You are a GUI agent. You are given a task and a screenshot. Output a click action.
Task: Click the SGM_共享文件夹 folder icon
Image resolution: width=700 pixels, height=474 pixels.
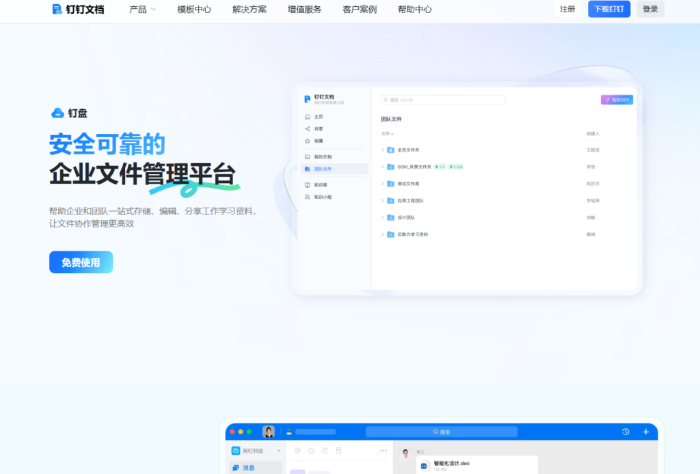tap(390, 167)
